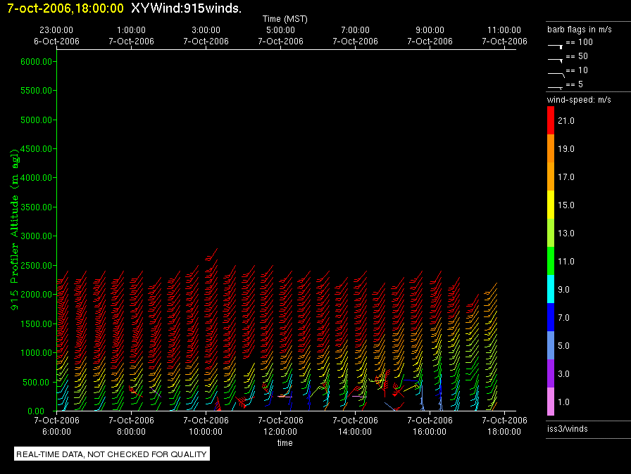The width and height of the screenshot is (631, 474).
Task: Click the pink 1.0 wind-speed swatch
Action: point(551,402)
